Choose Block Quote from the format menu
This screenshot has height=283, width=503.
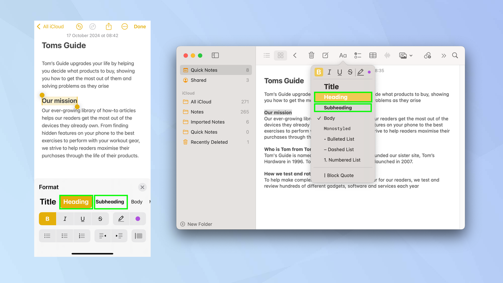(340, 175)
